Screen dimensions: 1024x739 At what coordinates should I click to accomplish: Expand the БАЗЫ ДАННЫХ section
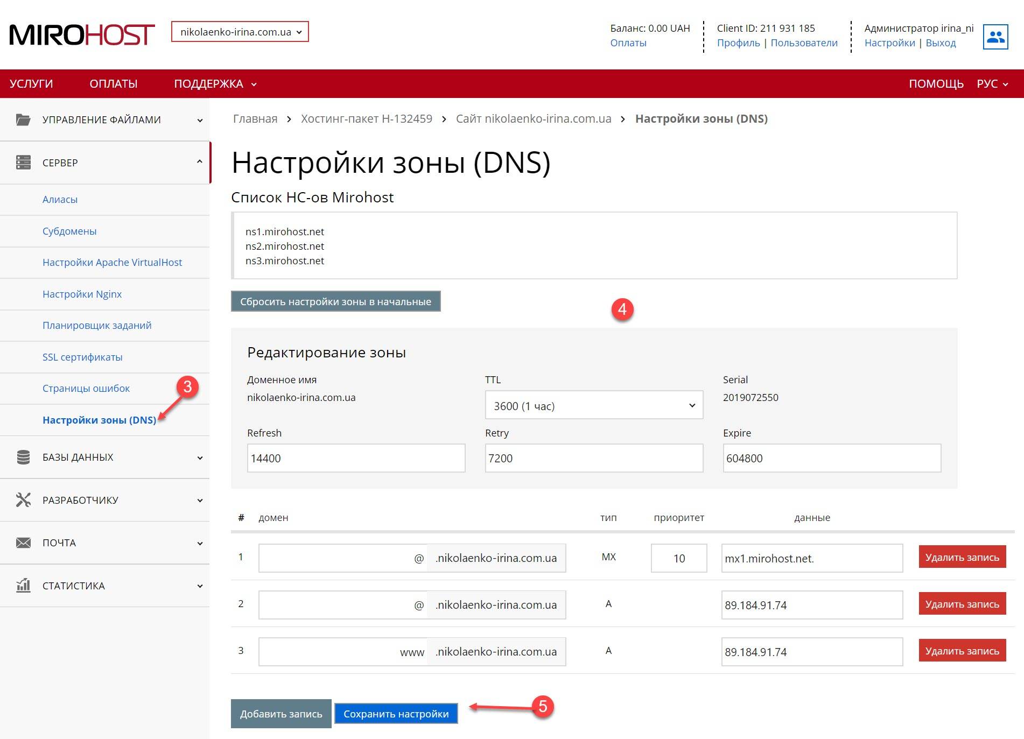[x=105, y=457]
